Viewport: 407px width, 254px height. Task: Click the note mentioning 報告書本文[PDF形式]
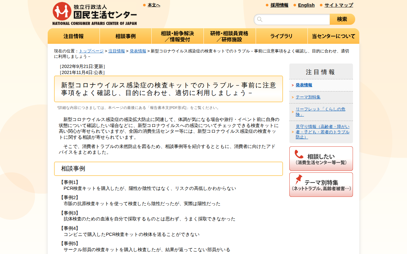click(139, 108)
